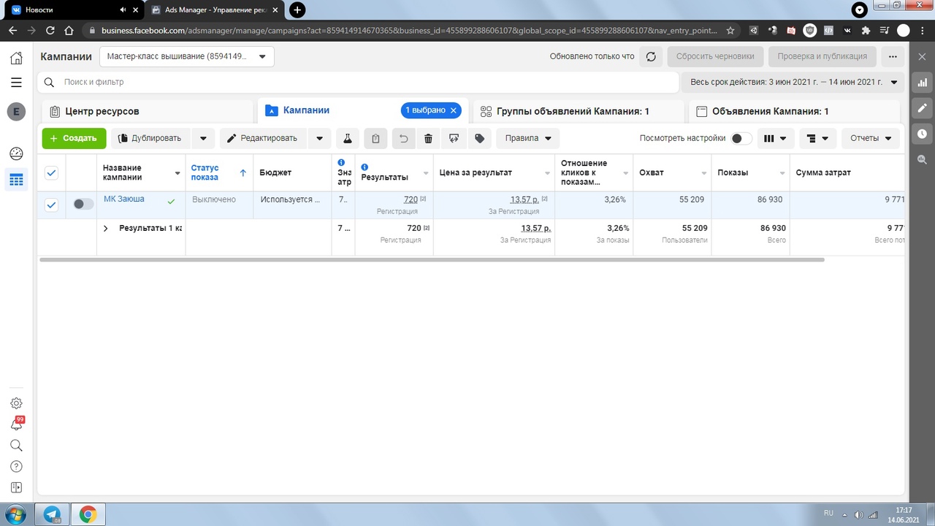This screenshot has height=526, width=935.
Task: Open the Отчеты dropdown
Action: tap(871, 138)
